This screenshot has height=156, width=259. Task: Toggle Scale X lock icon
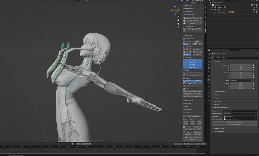point(254,83)
